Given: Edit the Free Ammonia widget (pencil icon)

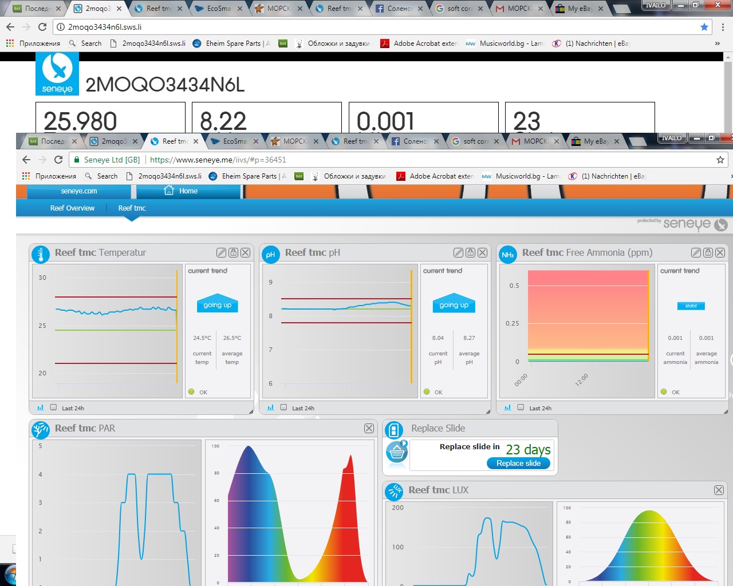Looking at the screenshot, I should [x=696, y=252].
